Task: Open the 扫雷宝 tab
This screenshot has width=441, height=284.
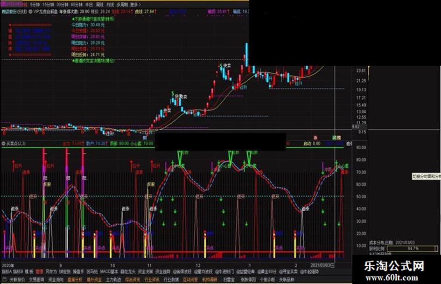Action: [229, 280]
